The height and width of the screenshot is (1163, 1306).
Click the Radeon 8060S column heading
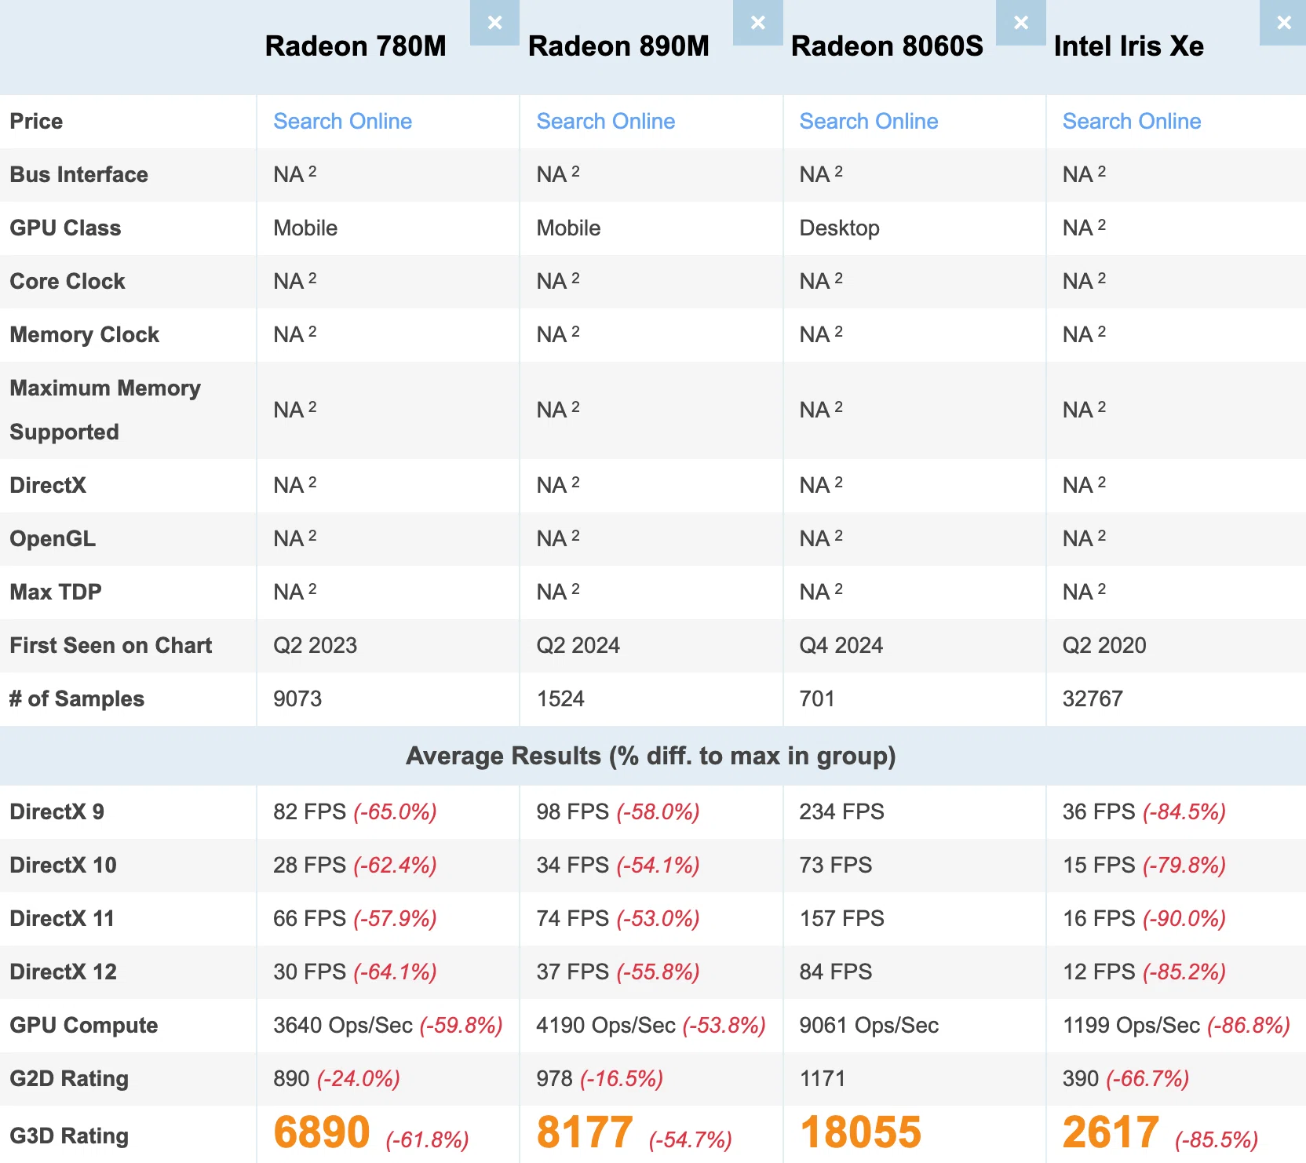click(887, 46)
